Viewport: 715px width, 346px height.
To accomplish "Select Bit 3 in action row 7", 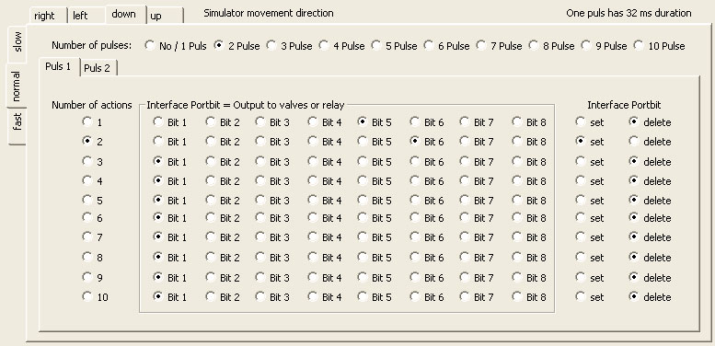I will pos(259,236).
